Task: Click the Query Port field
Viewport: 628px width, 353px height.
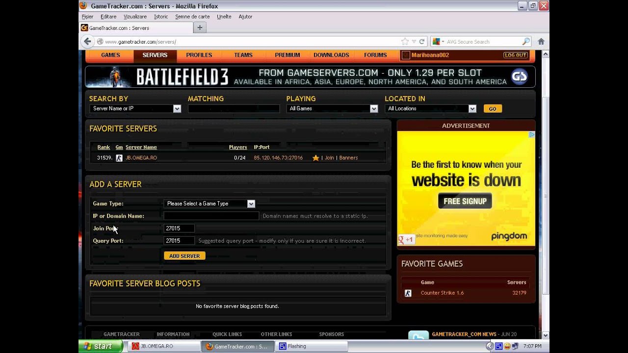Action: (x=179, y=241)
